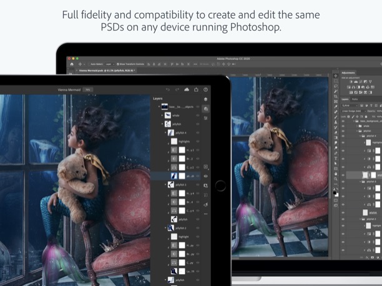Select the Horizontal Type tool on Mac
The height and width of the screenshot is (286, 382).
(336, 158)
